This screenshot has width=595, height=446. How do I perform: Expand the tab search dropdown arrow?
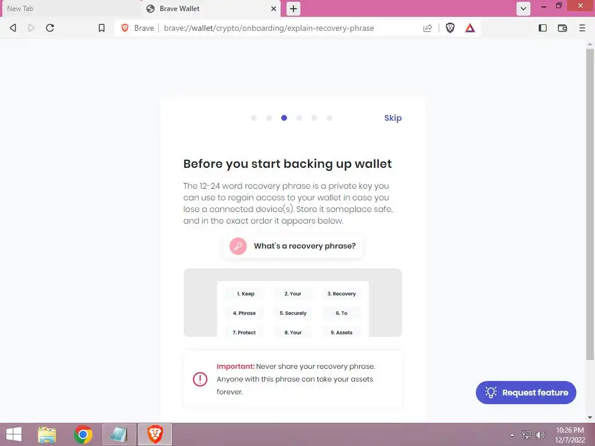[524, 8]
